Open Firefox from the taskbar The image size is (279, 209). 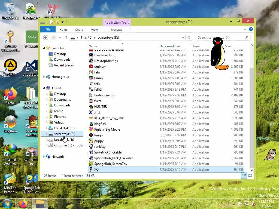pos(23,204)
